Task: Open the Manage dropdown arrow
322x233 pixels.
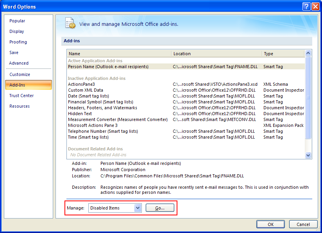Action: point(138,208)
